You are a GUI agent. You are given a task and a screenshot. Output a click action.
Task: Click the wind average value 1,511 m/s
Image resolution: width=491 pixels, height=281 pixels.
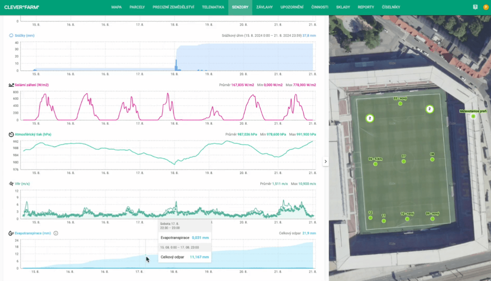tap(280, 183)
